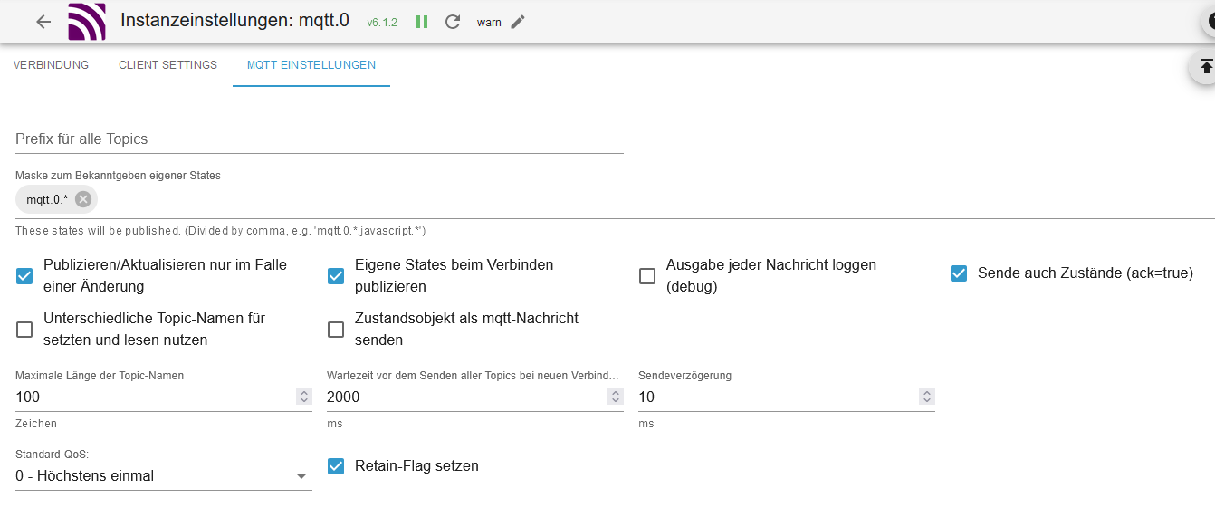Toggle Sende auch Zustände (ack=true)
Image resolution: width=1215 pixels, height=517 pixels.
(959, 273)
